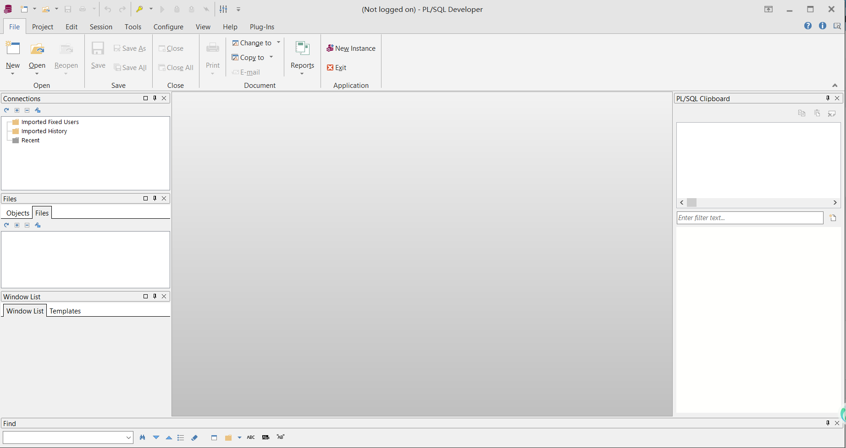Switch to the Files tab in the Files panel
846x448 pixels.
pyautogui.click(x=42, y=213)
